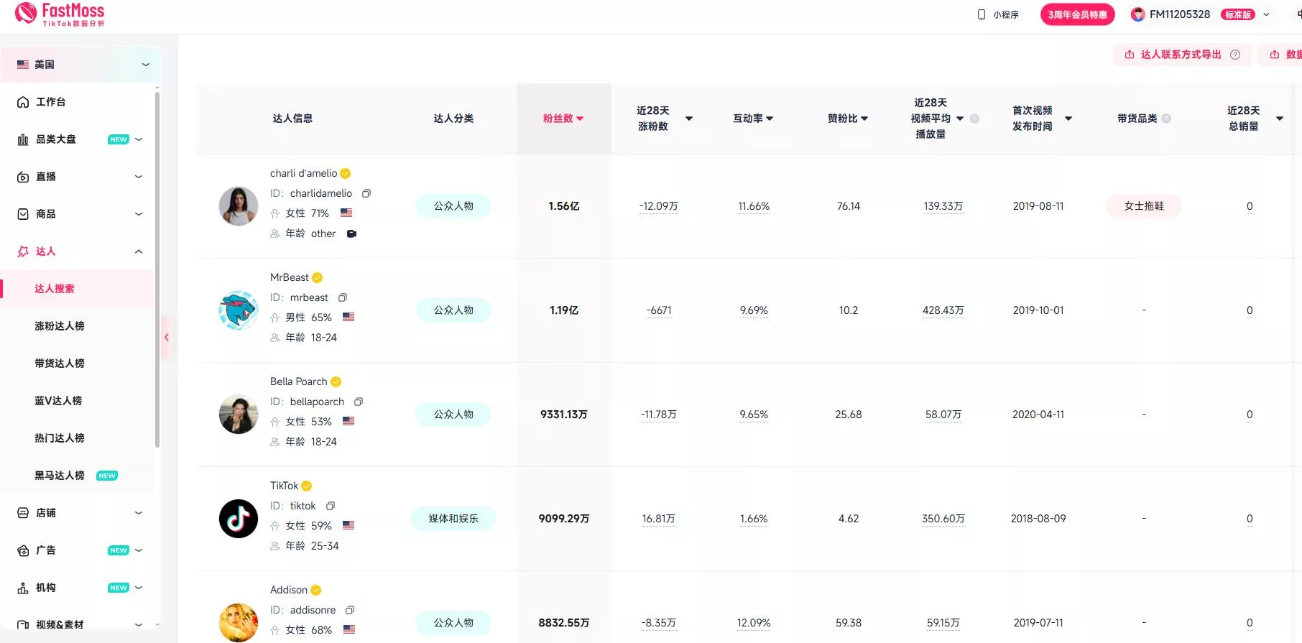Click the camera icon beside charli's age
The height and width of the screenshot is (643, 1302).
click(x=351, y=233)
